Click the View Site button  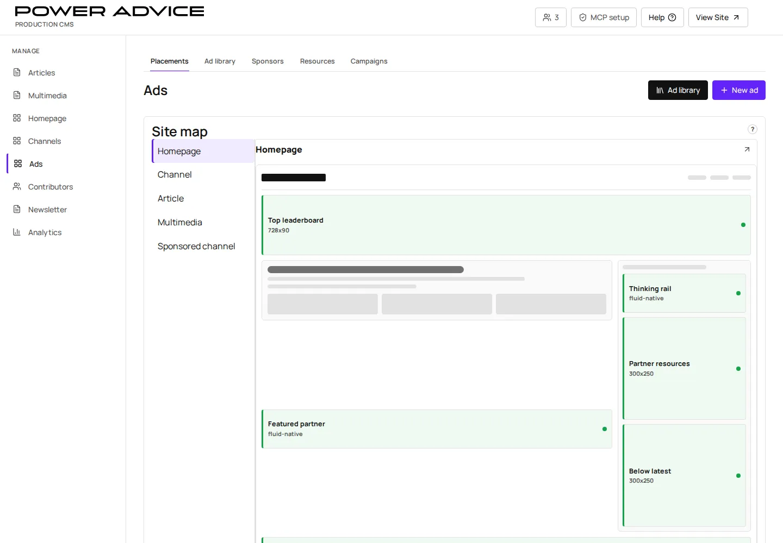tap(718, 17)
